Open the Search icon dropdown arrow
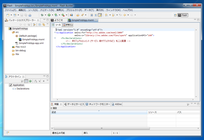This screenshot has height=140, width=204. click(85, 15)
